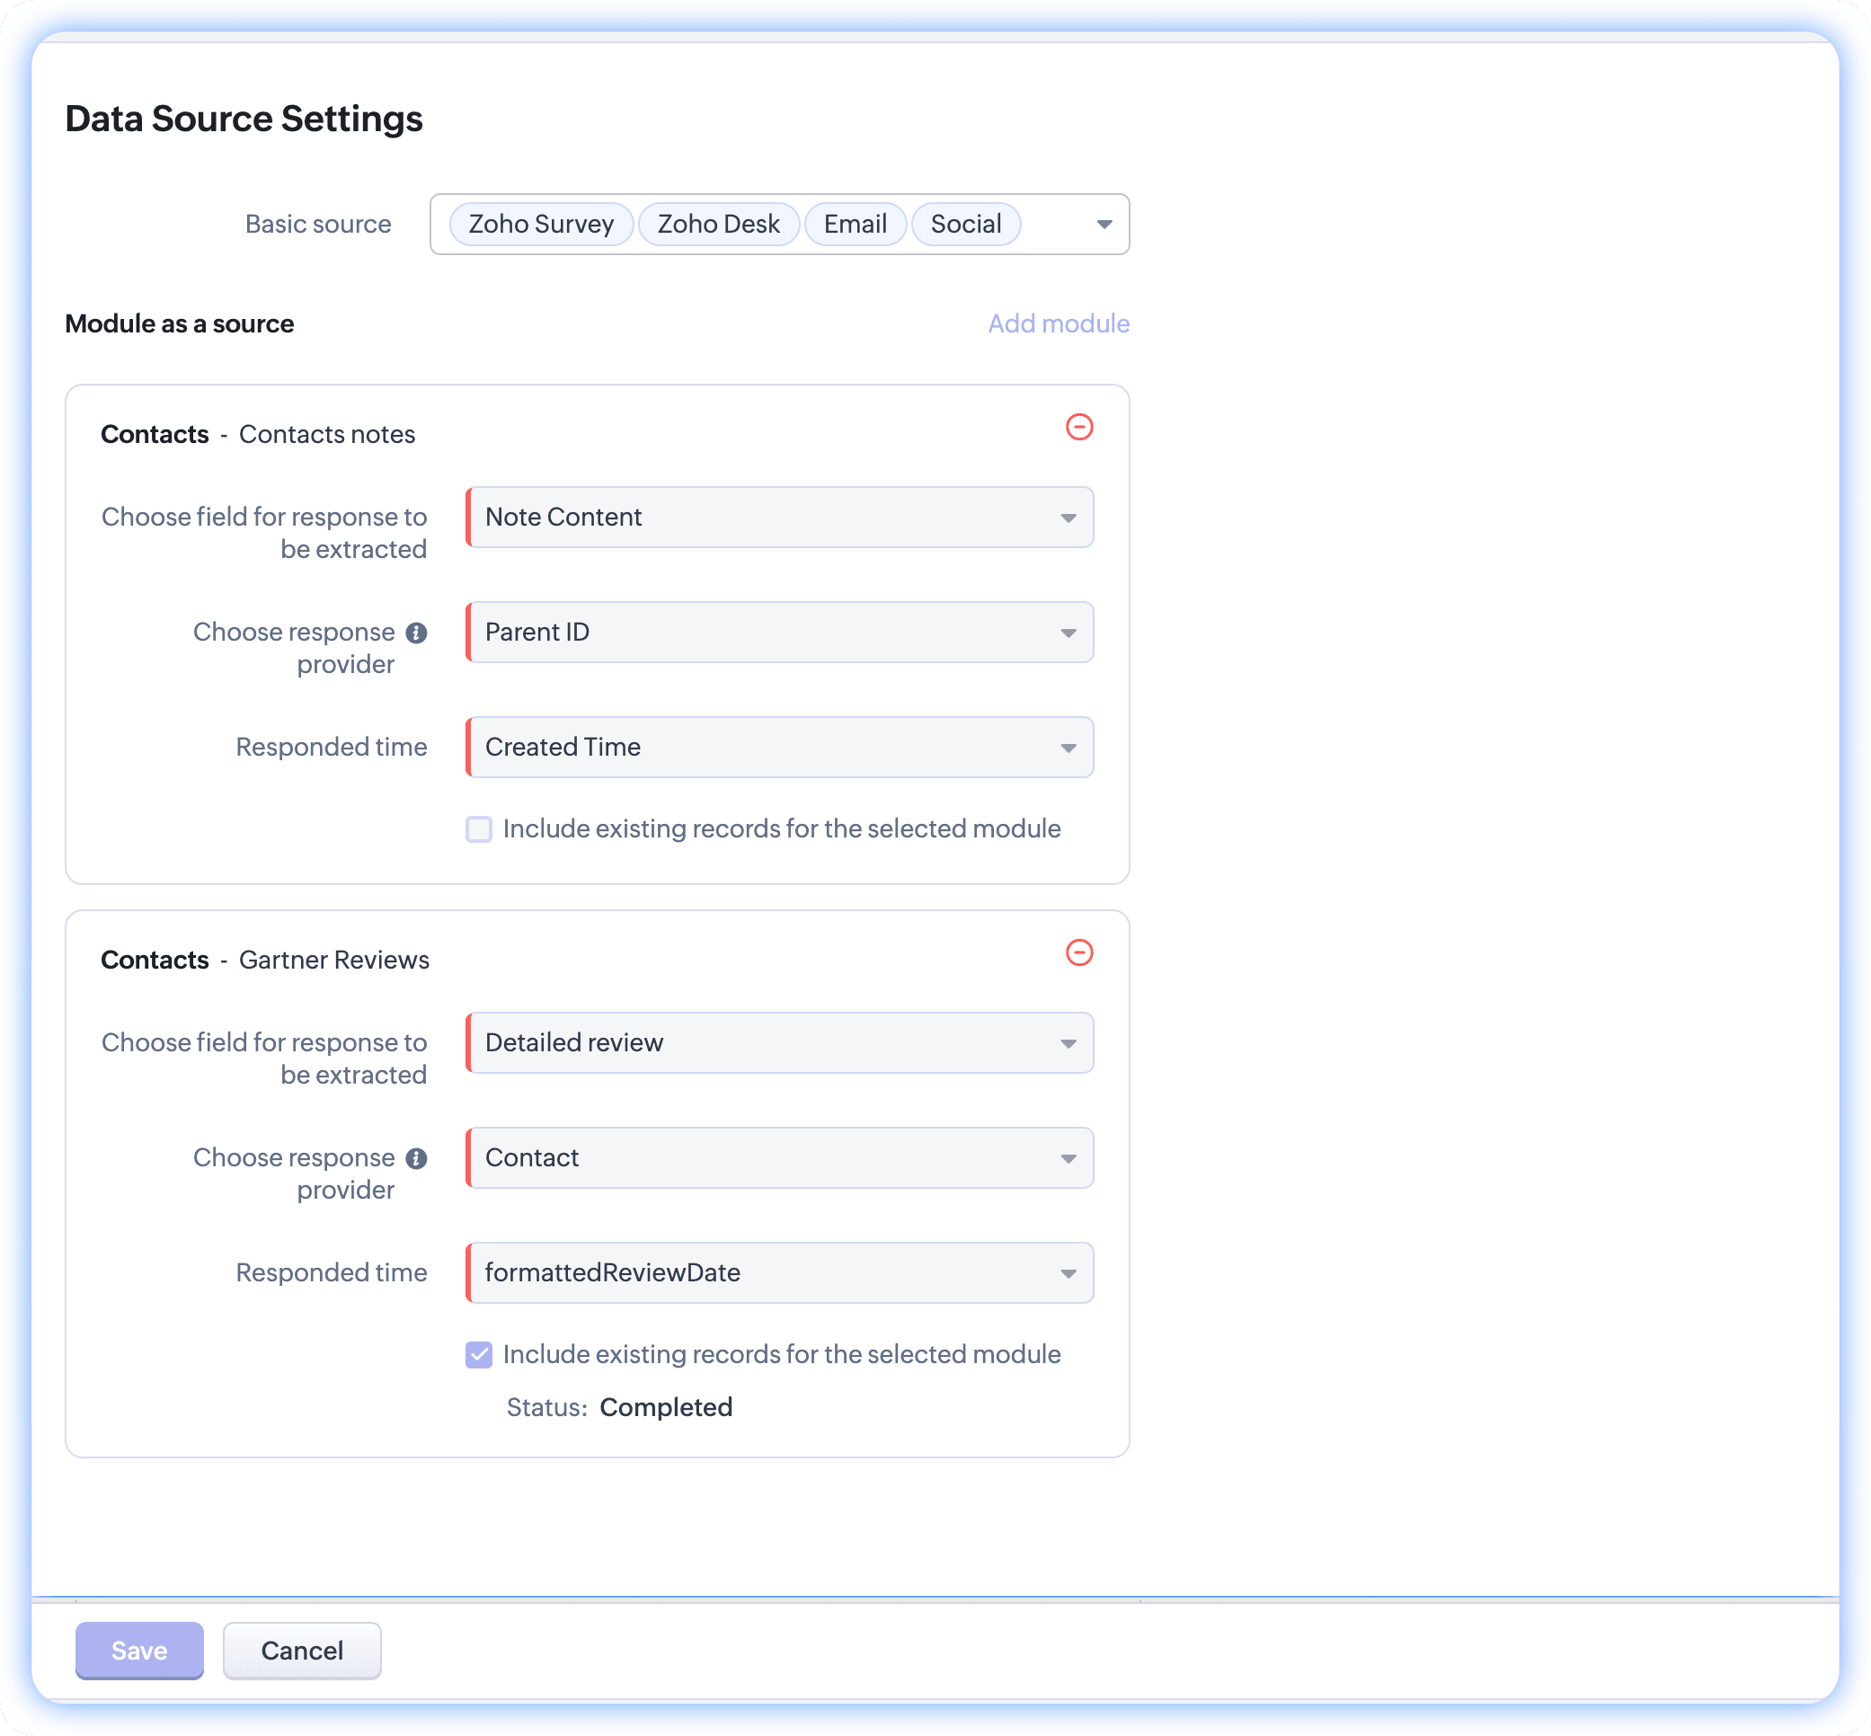
Task: Click info icon beside Contacts notes response provider
Action: tap(416, 633)
